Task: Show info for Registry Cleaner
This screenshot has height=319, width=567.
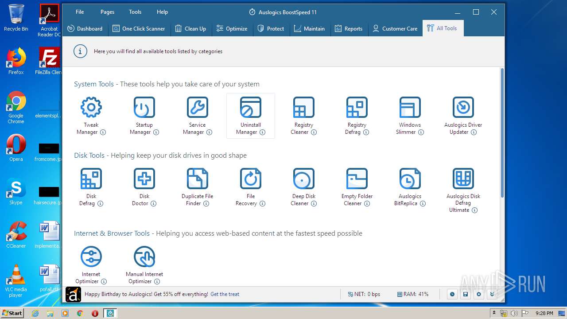Action: pyautogui.click(x=314, y=132)
